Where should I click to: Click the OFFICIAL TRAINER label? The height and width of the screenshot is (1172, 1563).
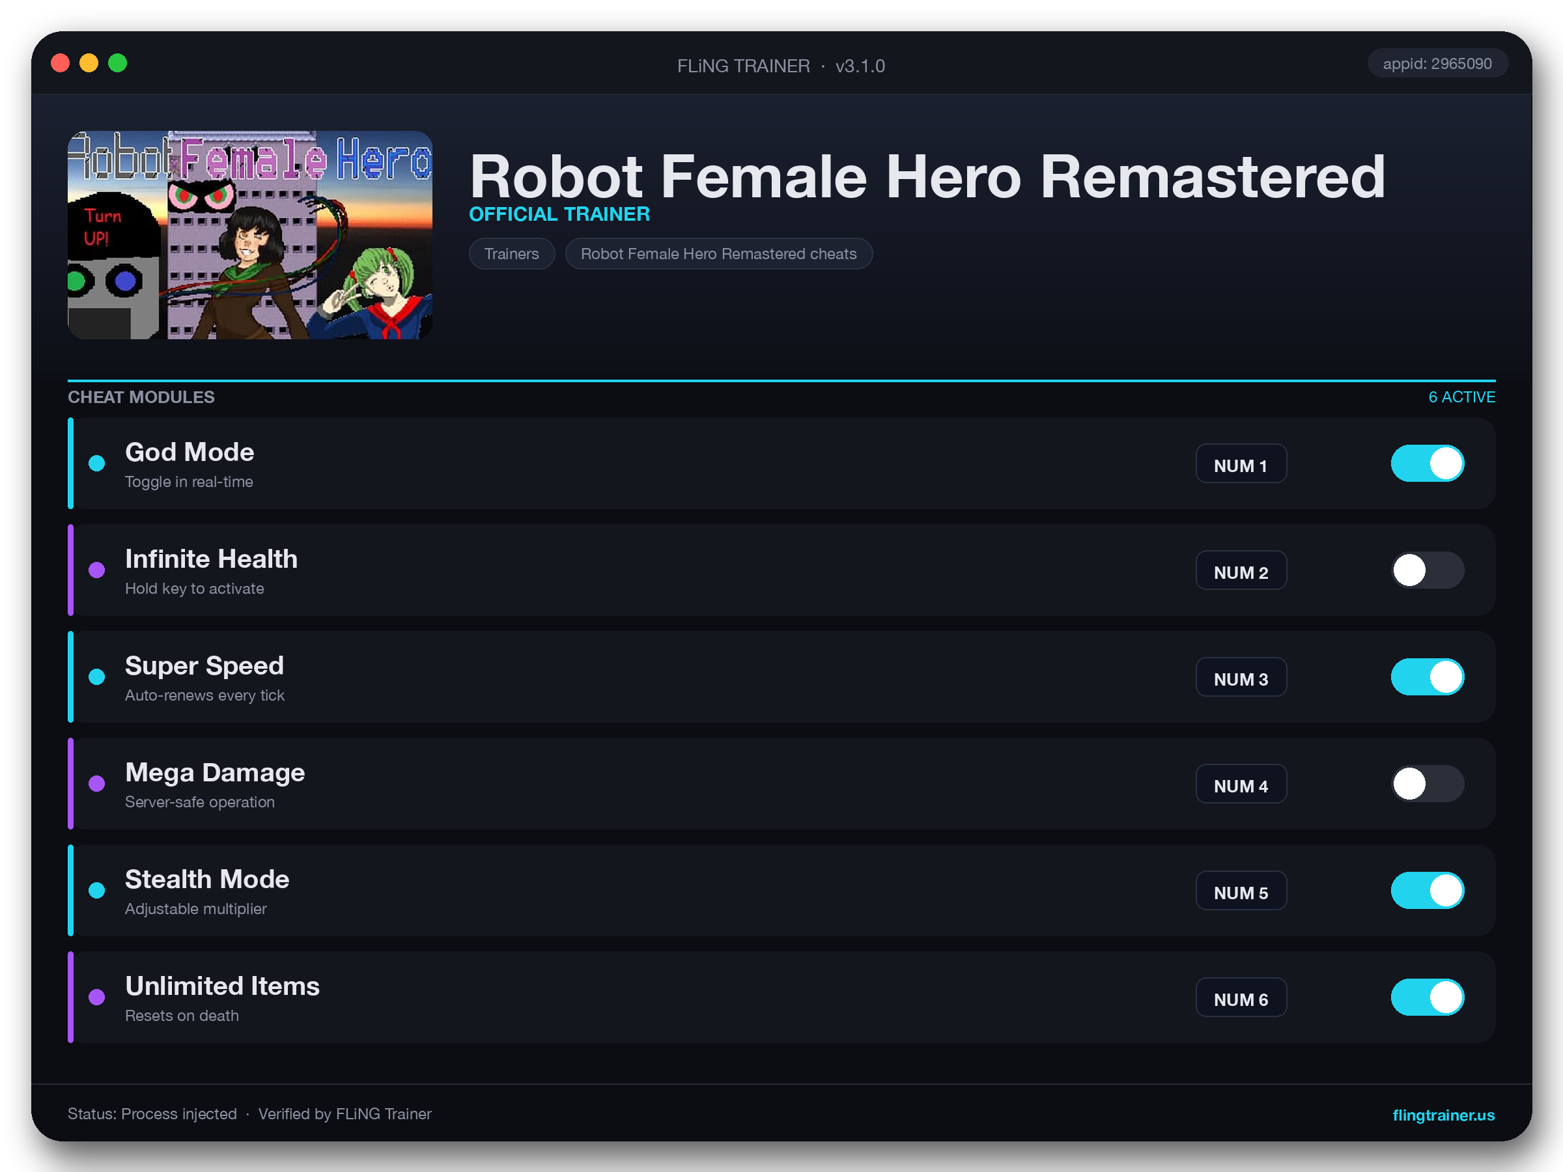pyautogui.click(x=559, y=214)
